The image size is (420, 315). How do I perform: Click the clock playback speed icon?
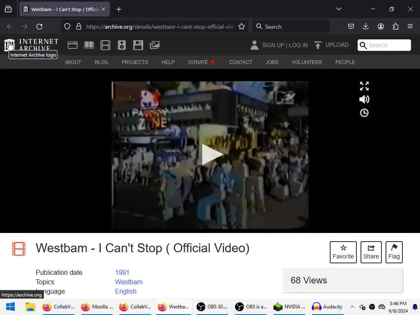[x=364, y=113]
